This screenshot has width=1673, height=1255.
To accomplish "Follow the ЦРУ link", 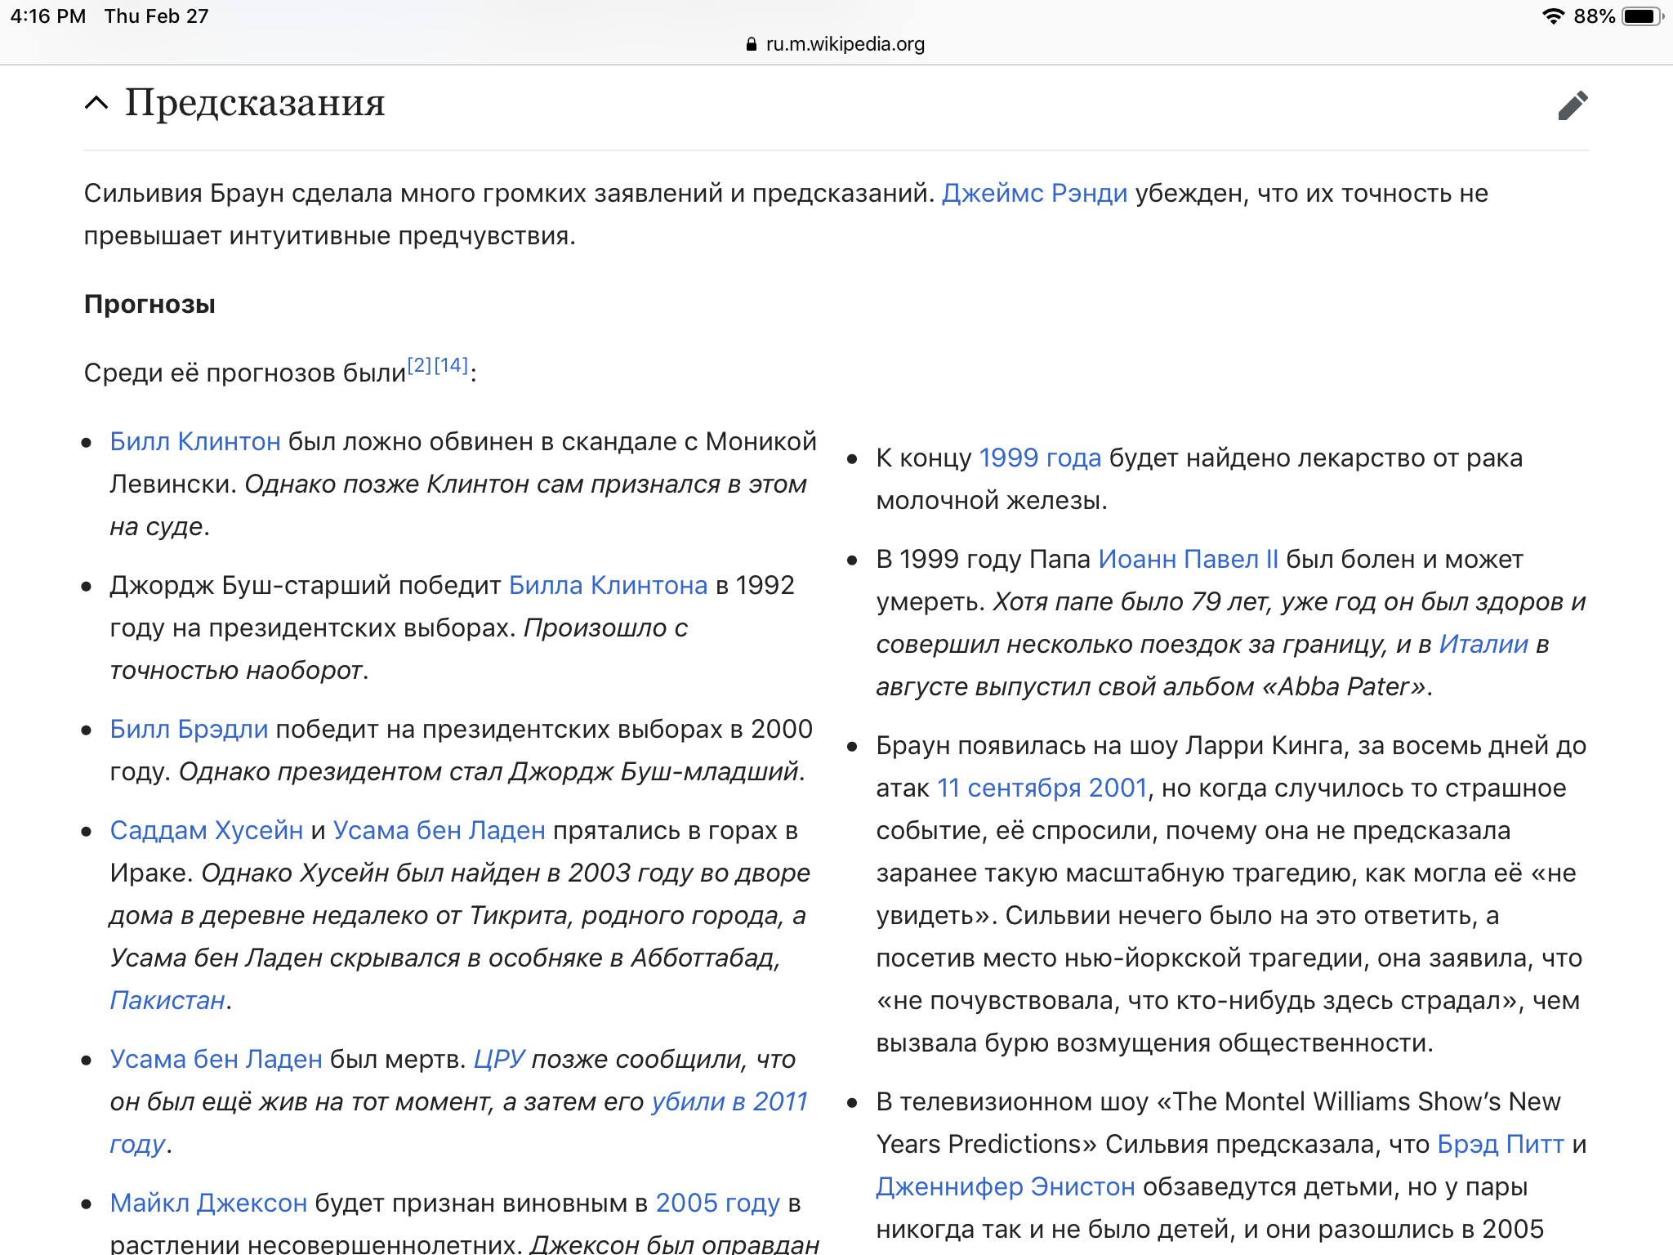I will tap(499, 1060).
